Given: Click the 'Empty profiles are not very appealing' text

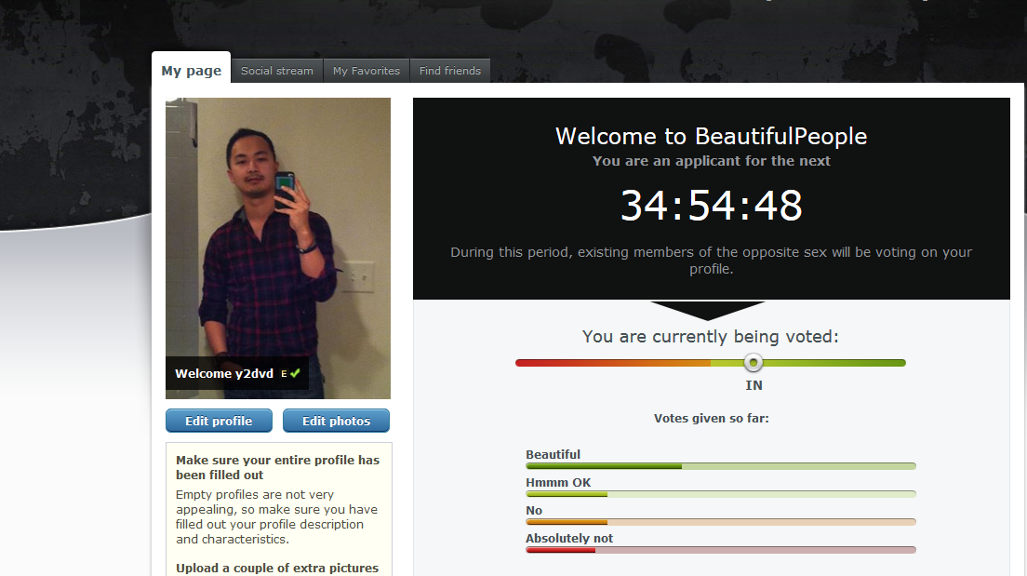Looking at the screenshot, I should coord(276,517).
